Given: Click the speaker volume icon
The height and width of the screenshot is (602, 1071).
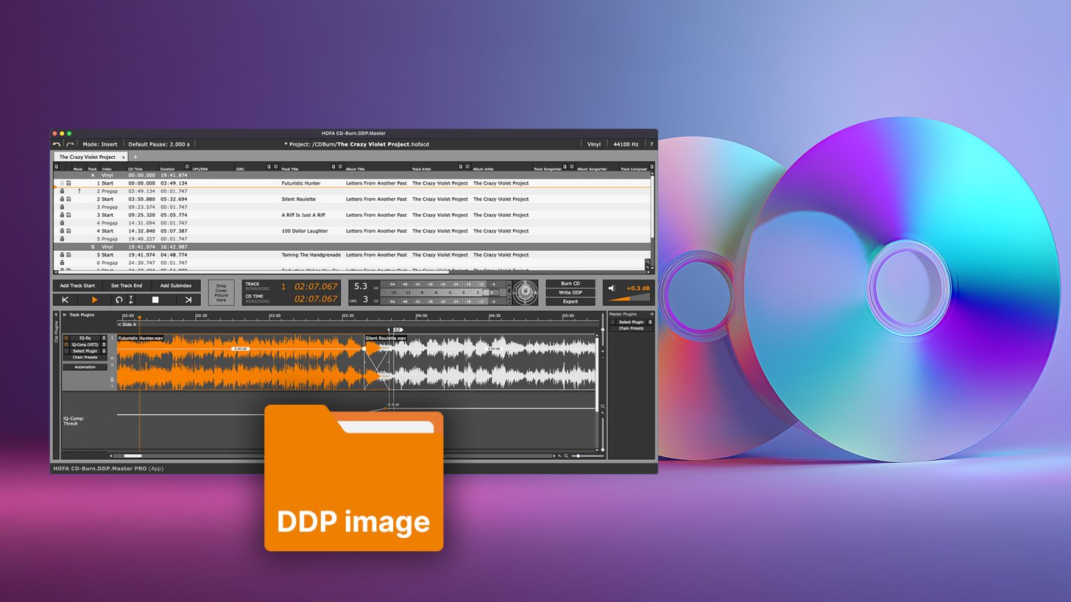Looking at the screenshot, I should pyautogui.click(x=612, y=288).
